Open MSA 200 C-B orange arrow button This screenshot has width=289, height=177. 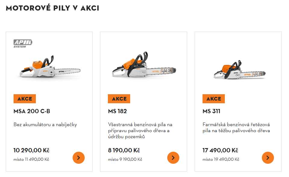click(79, 158)
